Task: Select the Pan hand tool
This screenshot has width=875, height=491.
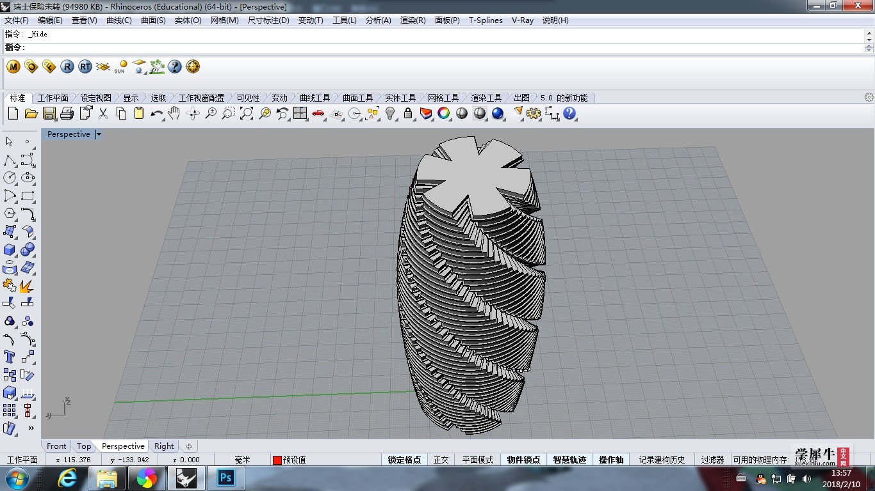Action: (x=175, y=114)
